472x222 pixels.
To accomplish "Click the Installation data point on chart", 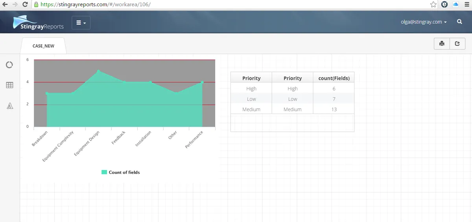I will click(x=150, y=82).
